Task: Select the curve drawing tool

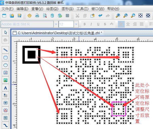Action: pos(6,125)
